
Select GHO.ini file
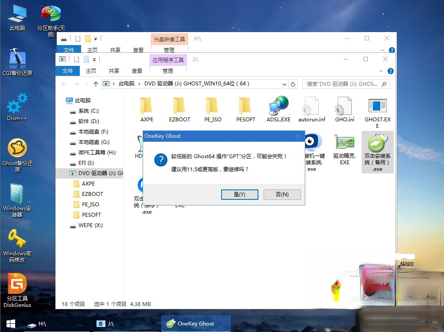click(345, 110)
